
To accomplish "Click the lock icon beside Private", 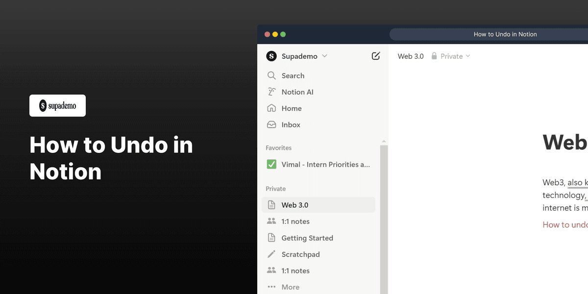I will click(434, 56).
